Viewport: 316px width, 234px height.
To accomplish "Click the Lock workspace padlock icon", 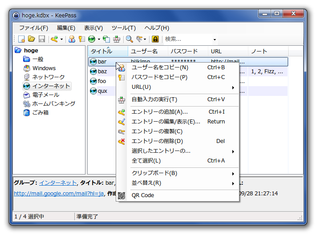I will [155, 39].
